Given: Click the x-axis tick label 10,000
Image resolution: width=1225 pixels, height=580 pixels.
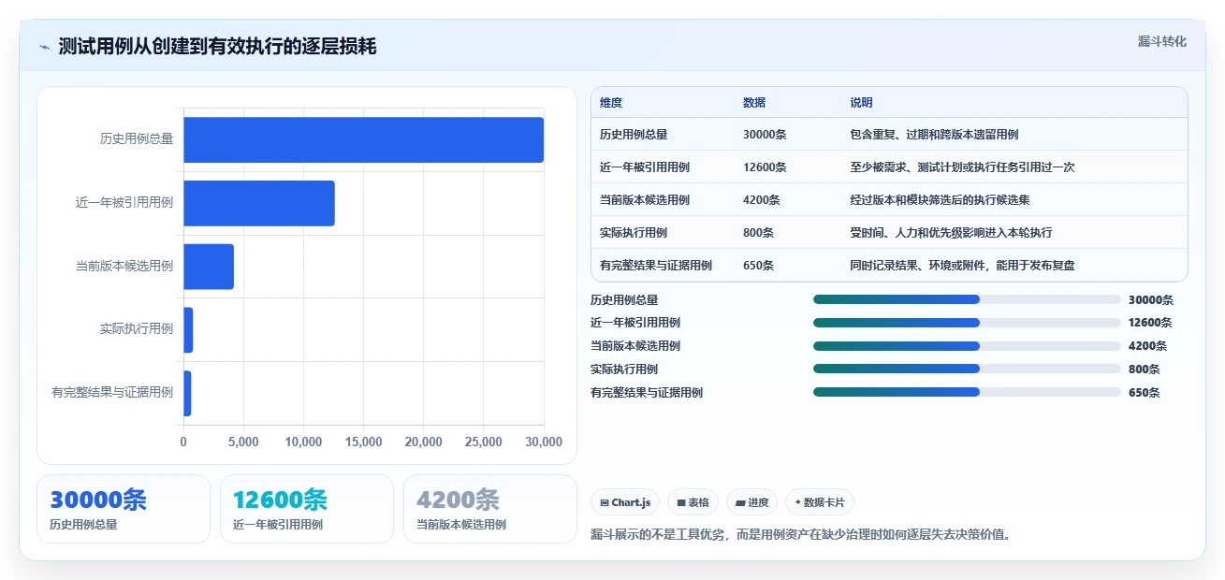Looking at the screenshot, I should tap(303, 442).
